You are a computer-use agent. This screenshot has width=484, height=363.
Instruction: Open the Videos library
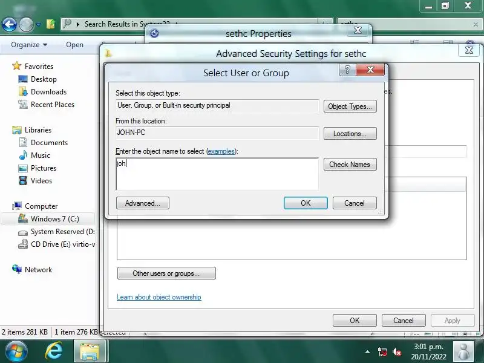point(41,180)
